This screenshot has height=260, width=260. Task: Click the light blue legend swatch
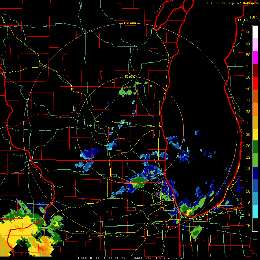[255, 199]
